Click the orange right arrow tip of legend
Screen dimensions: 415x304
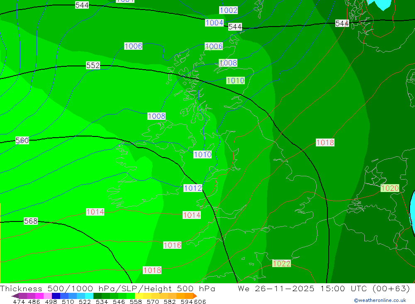[195, 296]
